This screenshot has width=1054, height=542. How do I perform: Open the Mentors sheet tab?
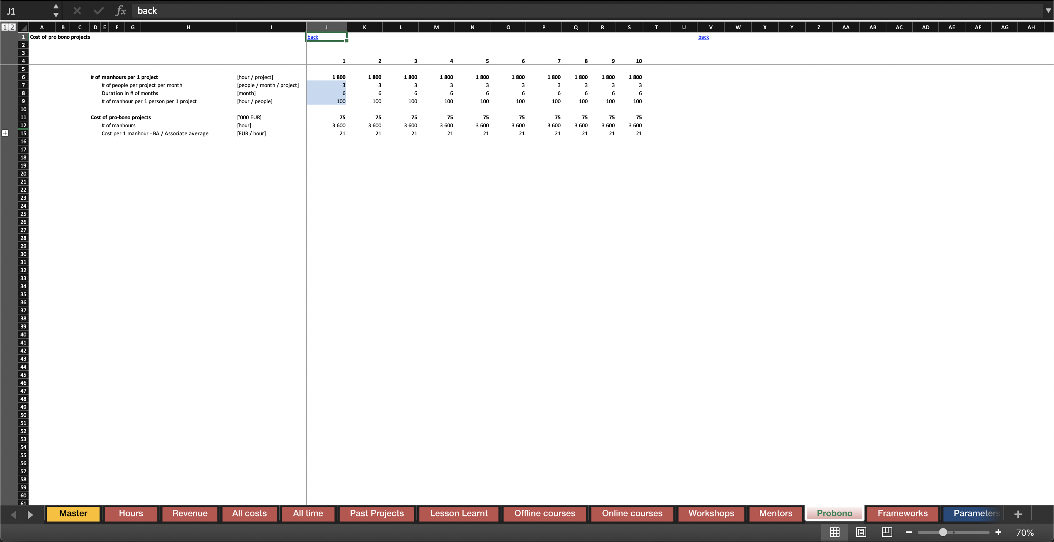[x=775, y=513]
